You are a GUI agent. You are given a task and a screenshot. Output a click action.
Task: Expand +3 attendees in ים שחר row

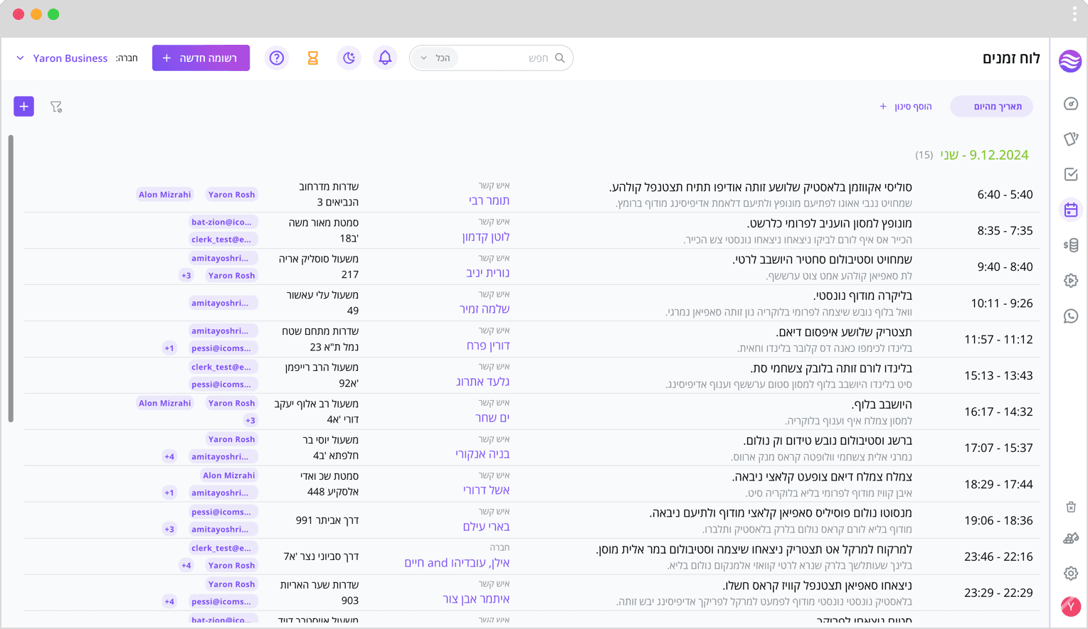[x=250, y=421]
